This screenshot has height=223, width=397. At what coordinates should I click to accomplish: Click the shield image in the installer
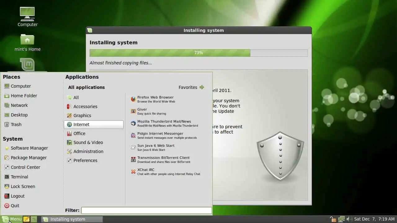[280, 156]
